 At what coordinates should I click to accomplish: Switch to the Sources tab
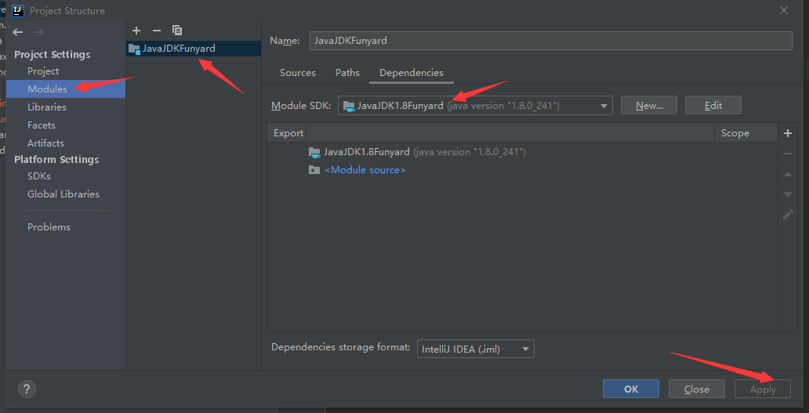click(298, 73)
